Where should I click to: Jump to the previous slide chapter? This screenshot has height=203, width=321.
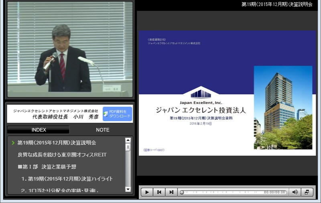click(159, 192)
